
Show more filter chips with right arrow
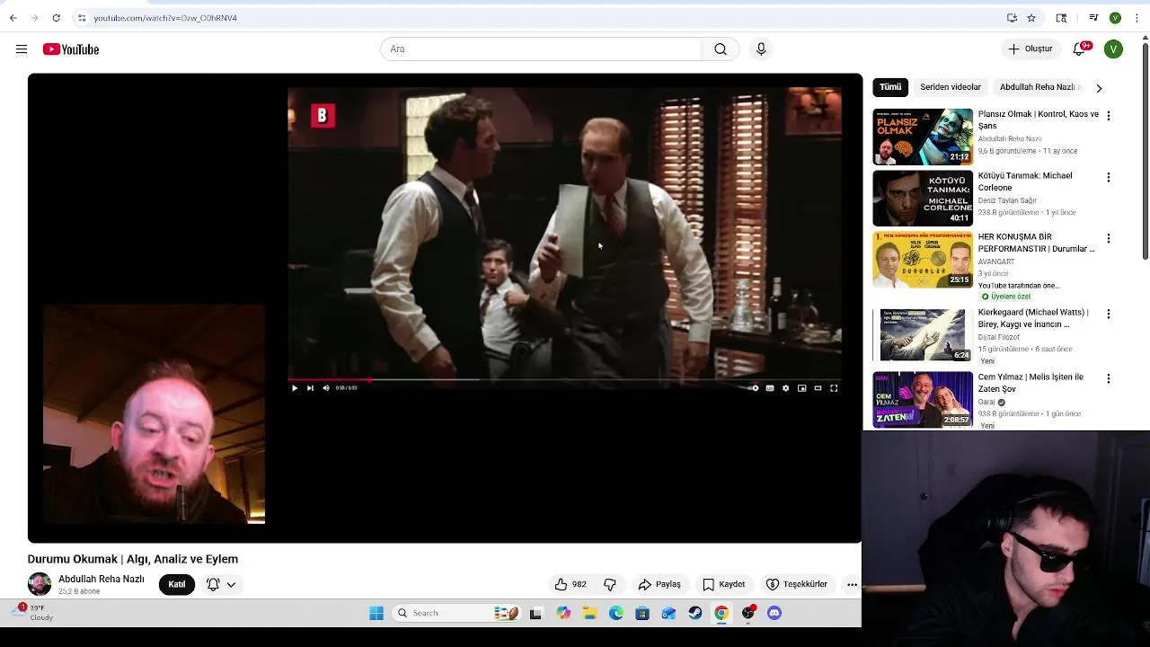(1099, 88)
